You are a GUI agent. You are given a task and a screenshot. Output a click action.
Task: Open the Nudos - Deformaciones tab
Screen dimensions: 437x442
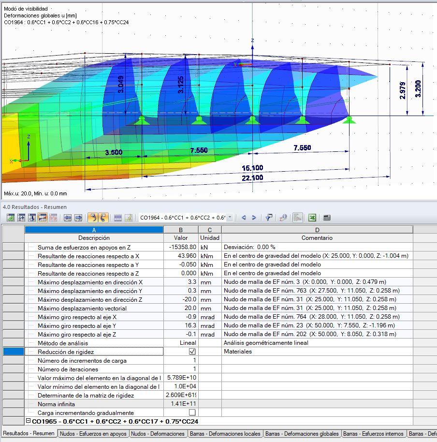158,434
